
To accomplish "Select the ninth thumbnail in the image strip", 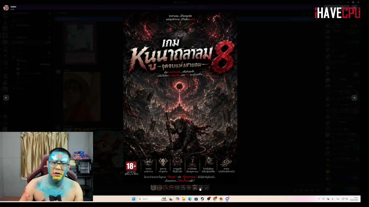I will click(x=201, y=188).
